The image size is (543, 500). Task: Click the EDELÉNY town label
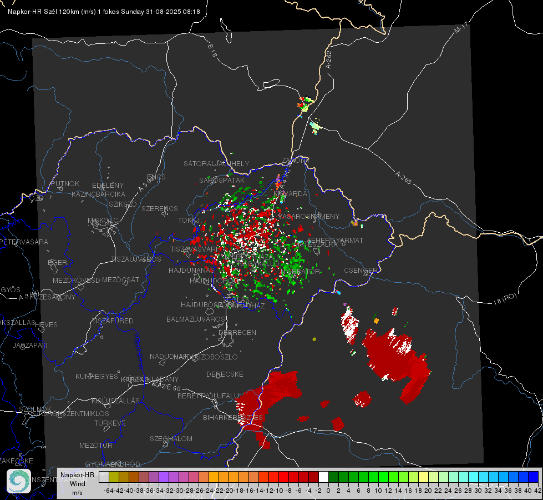[x=108, y=186]
